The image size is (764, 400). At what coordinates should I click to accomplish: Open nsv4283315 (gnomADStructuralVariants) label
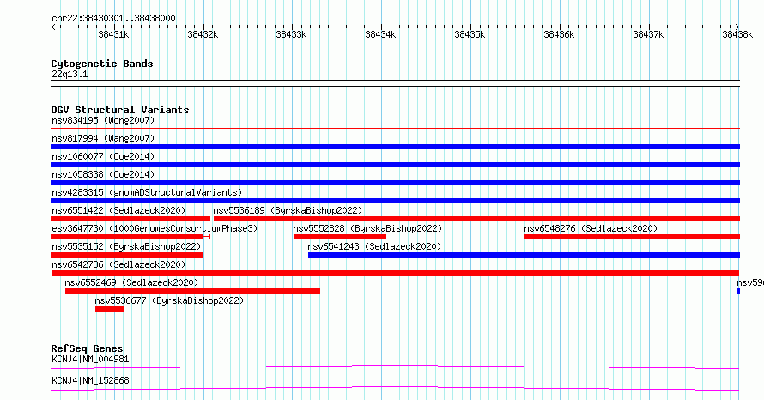147,192
